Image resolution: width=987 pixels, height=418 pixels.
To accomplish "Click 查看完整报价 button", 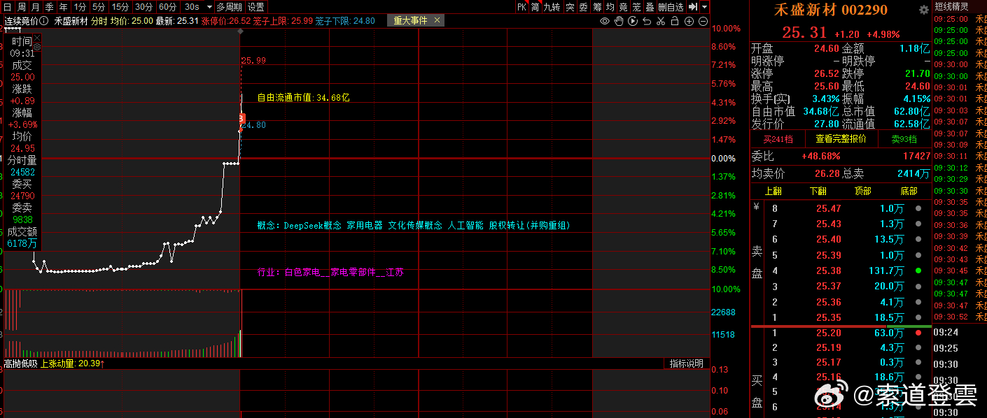I will point(840,138).
